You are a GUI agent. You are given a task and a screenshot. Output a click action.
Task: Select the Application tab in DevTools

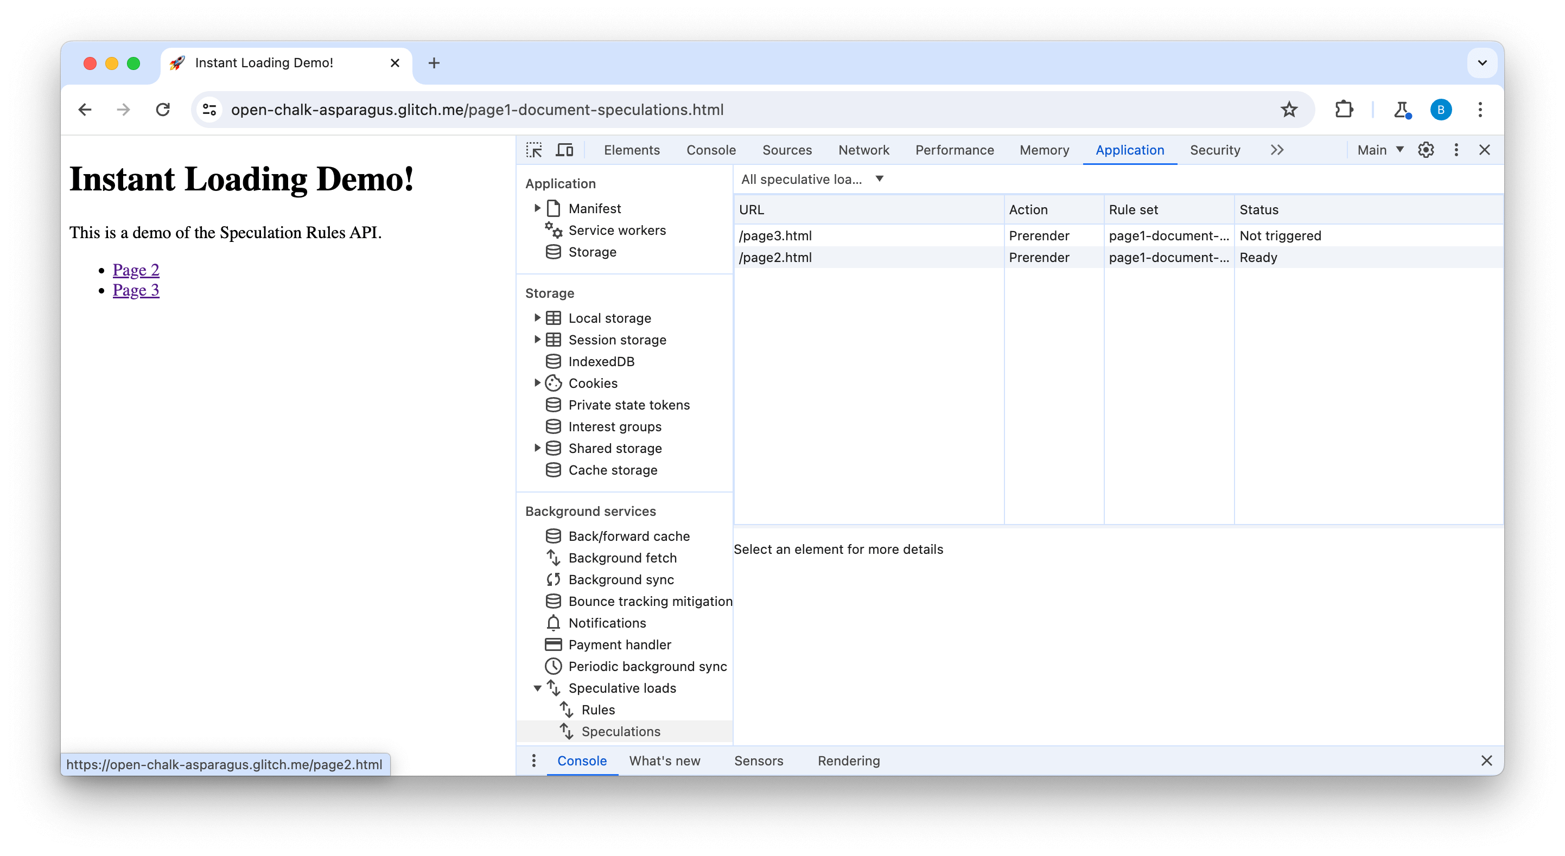(1130, 150)
